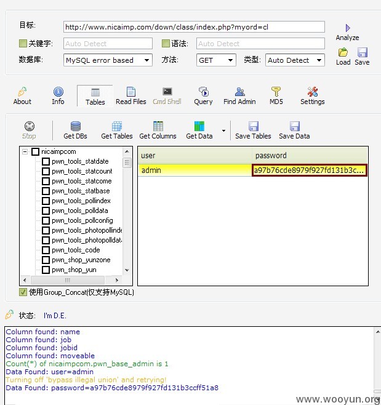Select pwn_tools_photopollinde tree row
The height and width of the screenshot is (405, 381).
[87, 230]
